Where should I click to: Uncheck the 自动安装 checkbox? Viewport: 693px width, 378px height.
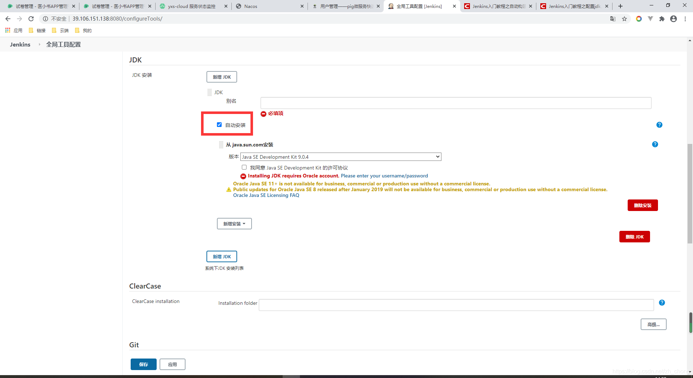[x=219, y=124]
